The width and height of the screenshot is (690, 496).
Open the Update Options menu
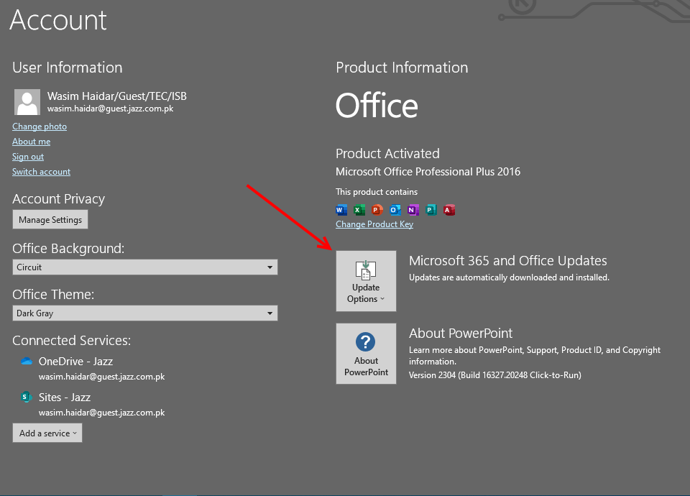click(x=366, y=281)
